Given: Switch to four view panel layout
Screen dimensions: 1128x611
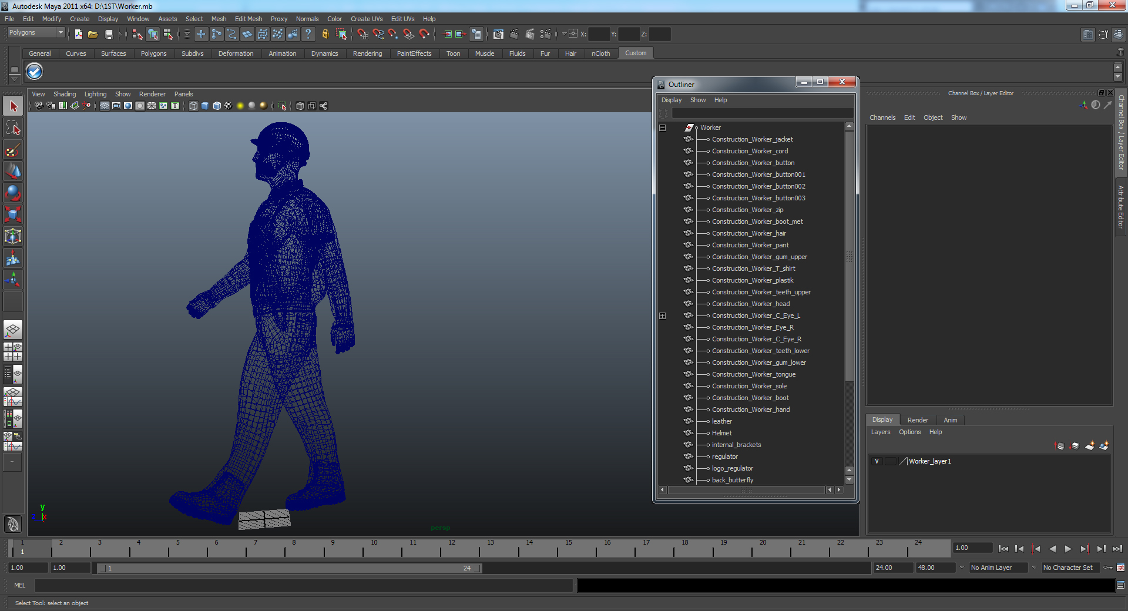Looking at the screenshot, I should pos(13,352).
